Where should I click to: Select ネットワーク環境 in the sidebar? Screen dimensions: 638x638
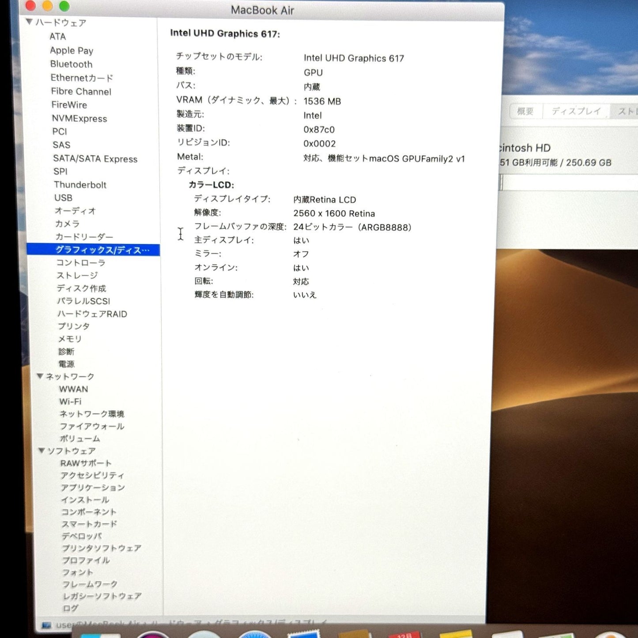coord(92,414)
